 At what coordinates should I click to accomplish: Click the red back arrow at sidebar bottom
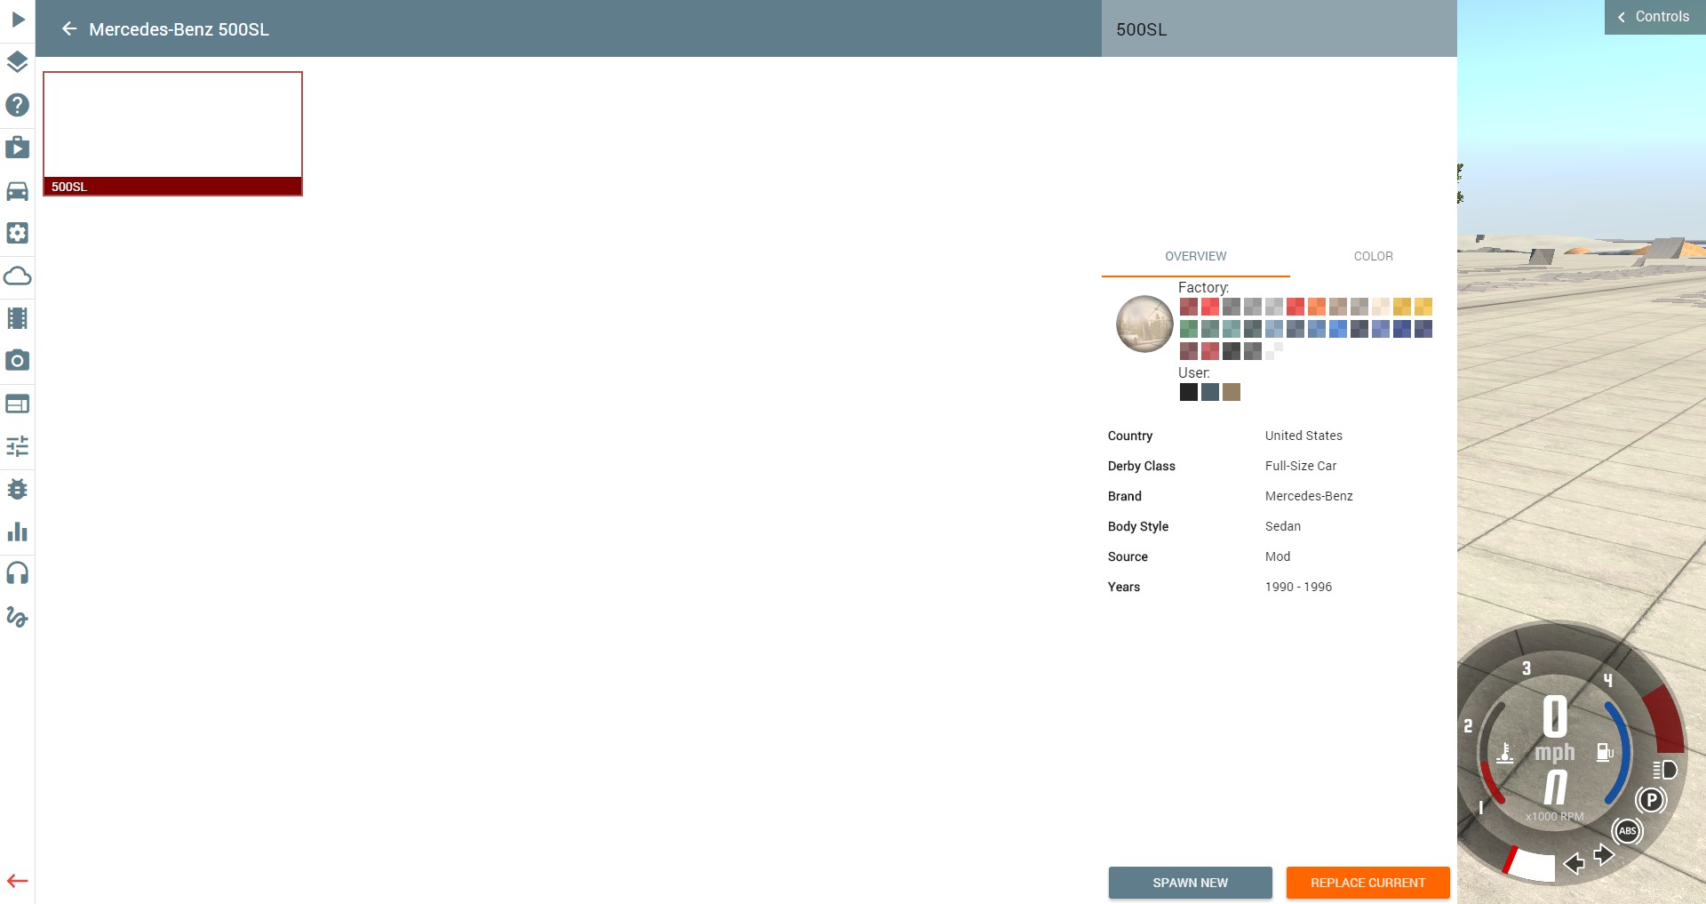point(18,881)
